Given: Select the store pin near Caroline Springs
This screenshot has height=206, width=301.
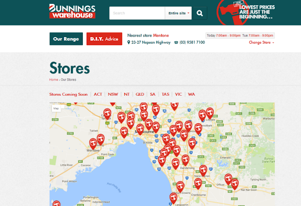Looking at the screenshot, I should click(107, 114).
